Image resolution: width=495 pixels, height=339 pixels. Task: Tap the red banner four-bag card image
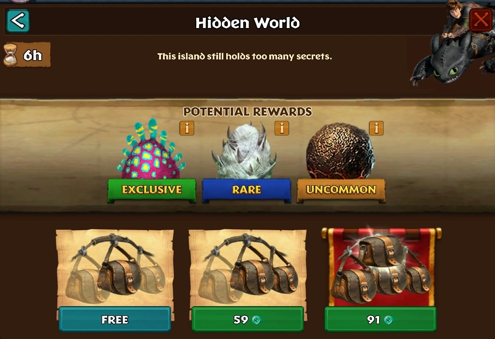click(x=381, y=267)
